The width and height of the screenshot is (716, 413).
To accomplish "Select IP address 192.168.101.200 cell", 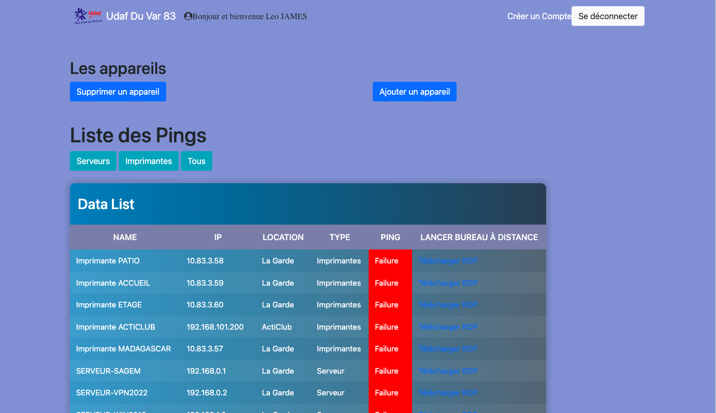I will coord(215,327).
